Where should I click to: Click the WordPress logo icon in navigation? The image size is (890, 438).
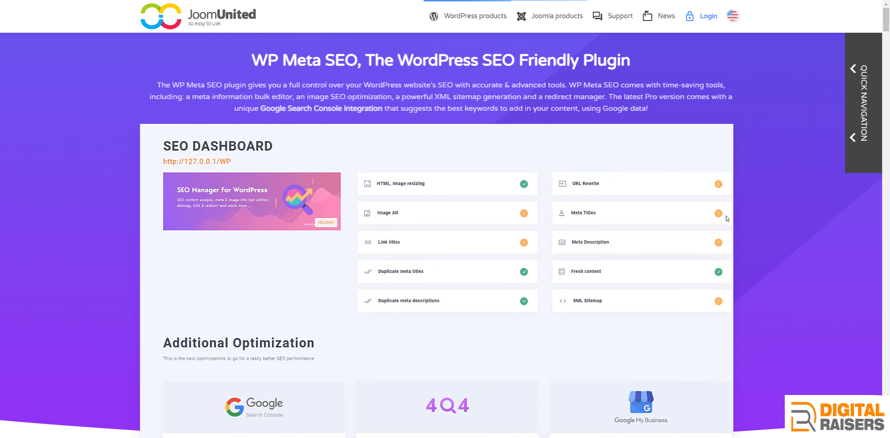pos(434,16)
